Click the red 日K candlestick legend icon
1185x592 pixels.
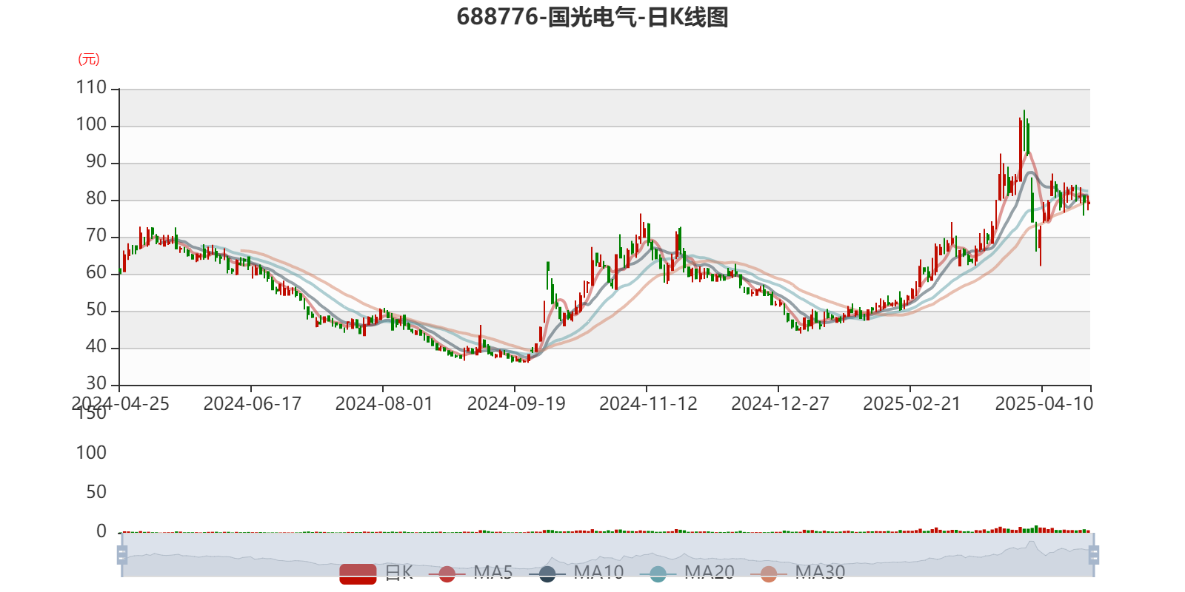click(x=358, y=573)
